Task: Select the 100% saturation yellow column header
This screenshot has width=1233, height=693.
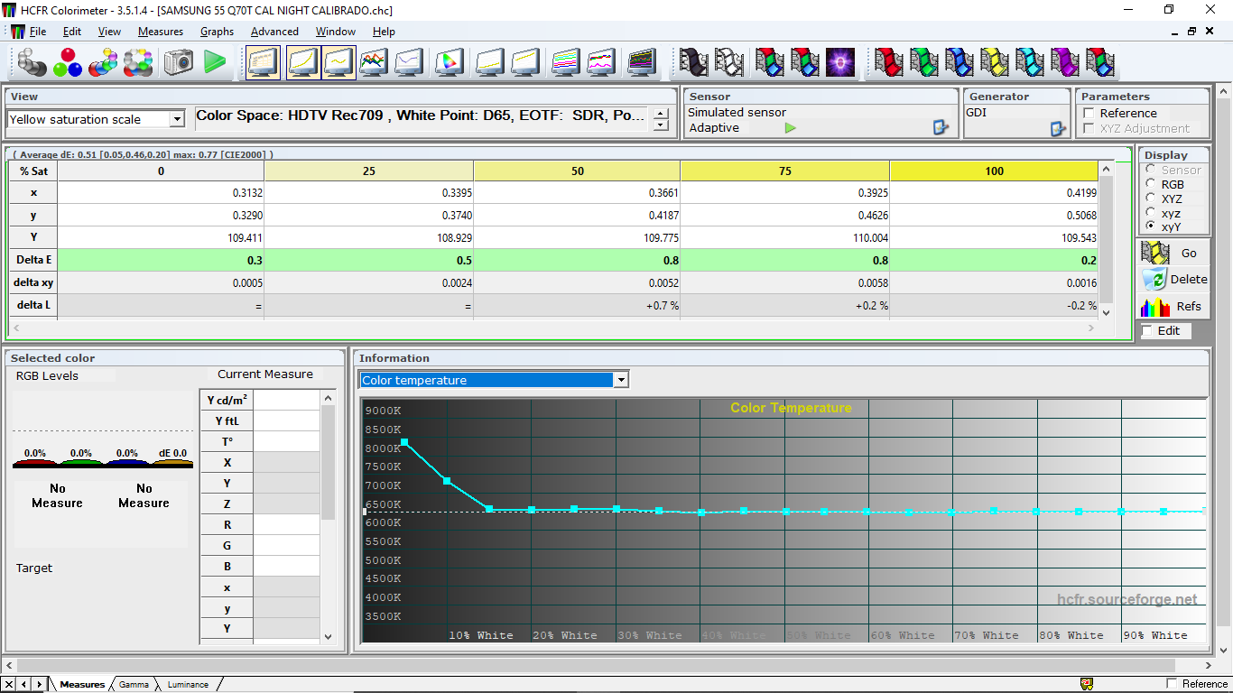Action: (994, 171)
